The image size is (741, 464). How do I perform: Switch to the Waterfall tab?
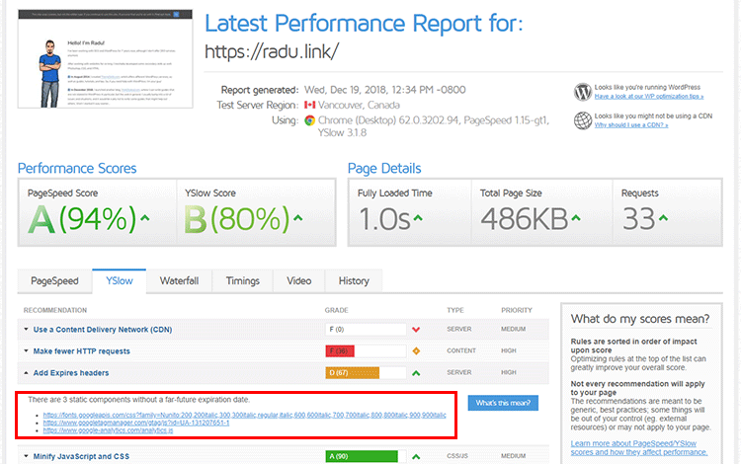pyautogui.click(x=179, y=280)
